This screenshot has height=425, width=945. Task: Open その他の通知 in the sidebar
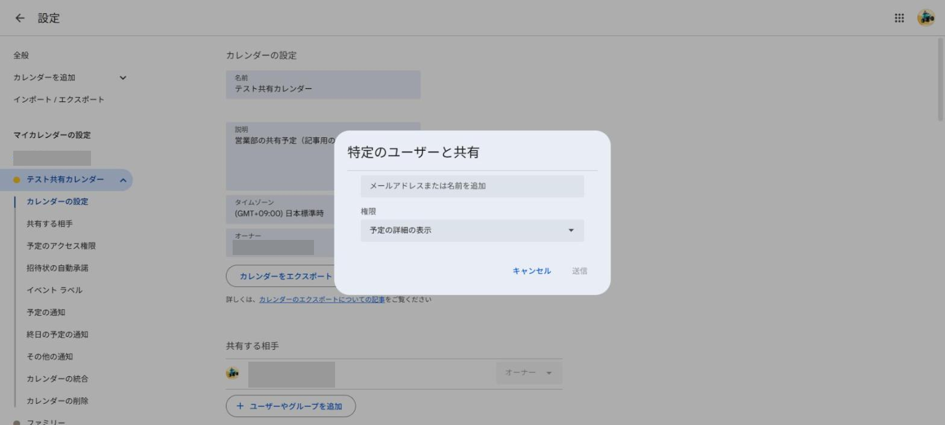click(x=49, y=357)
